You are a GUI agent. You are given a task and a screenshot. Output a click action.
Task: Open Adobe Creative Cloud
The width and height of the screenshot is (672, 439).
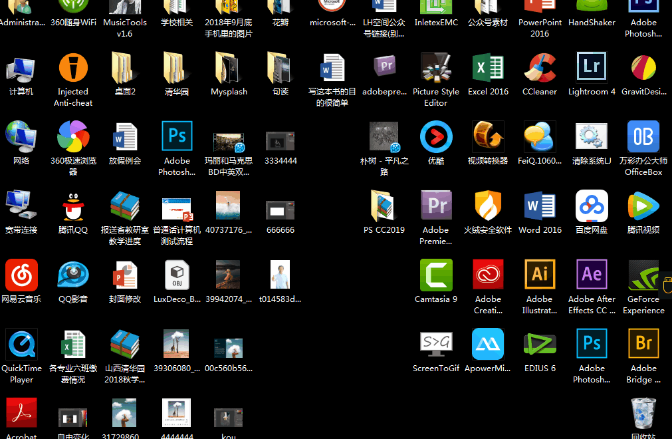tap(488, 275)
